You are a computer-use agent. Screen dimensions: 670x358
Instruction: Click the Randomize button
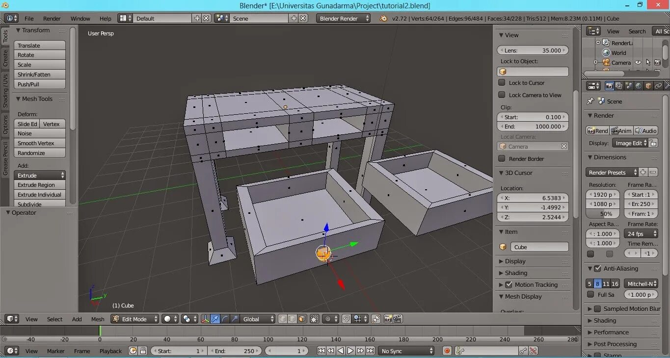tap(40, 153)
